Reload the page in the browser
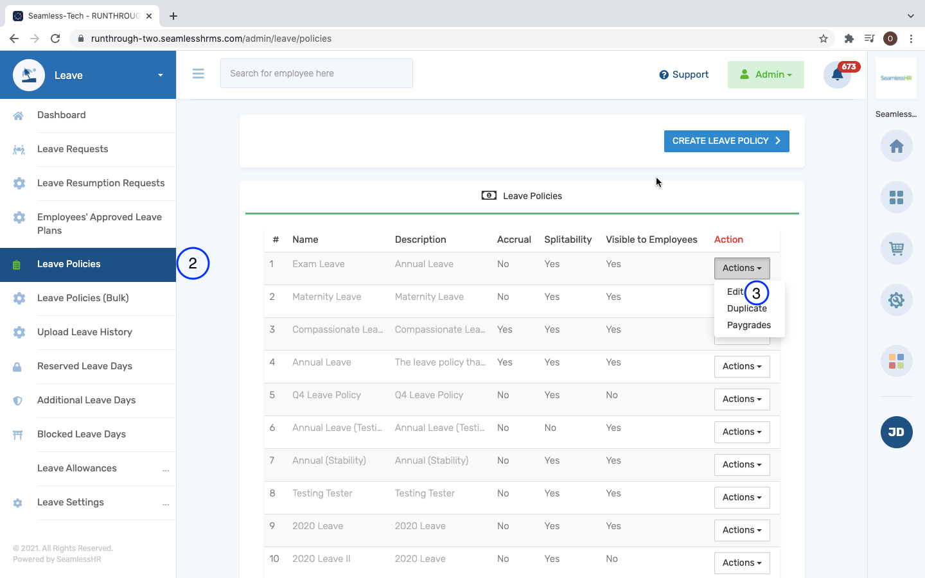Image resolution: width=925 pixels, height=578 pixels. pyautogui.click(x=55, y=39)
